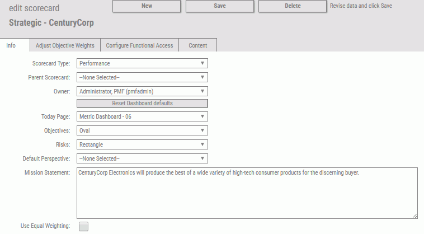Toggle the Use Equal Weighting checkbox
The width and height of the screenshot is (424, 234).
pos(83,226)
